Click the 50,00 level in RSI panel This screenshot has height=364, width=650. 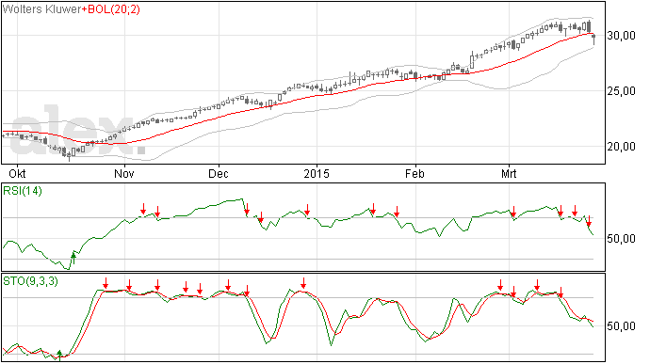tap(621, 239)
